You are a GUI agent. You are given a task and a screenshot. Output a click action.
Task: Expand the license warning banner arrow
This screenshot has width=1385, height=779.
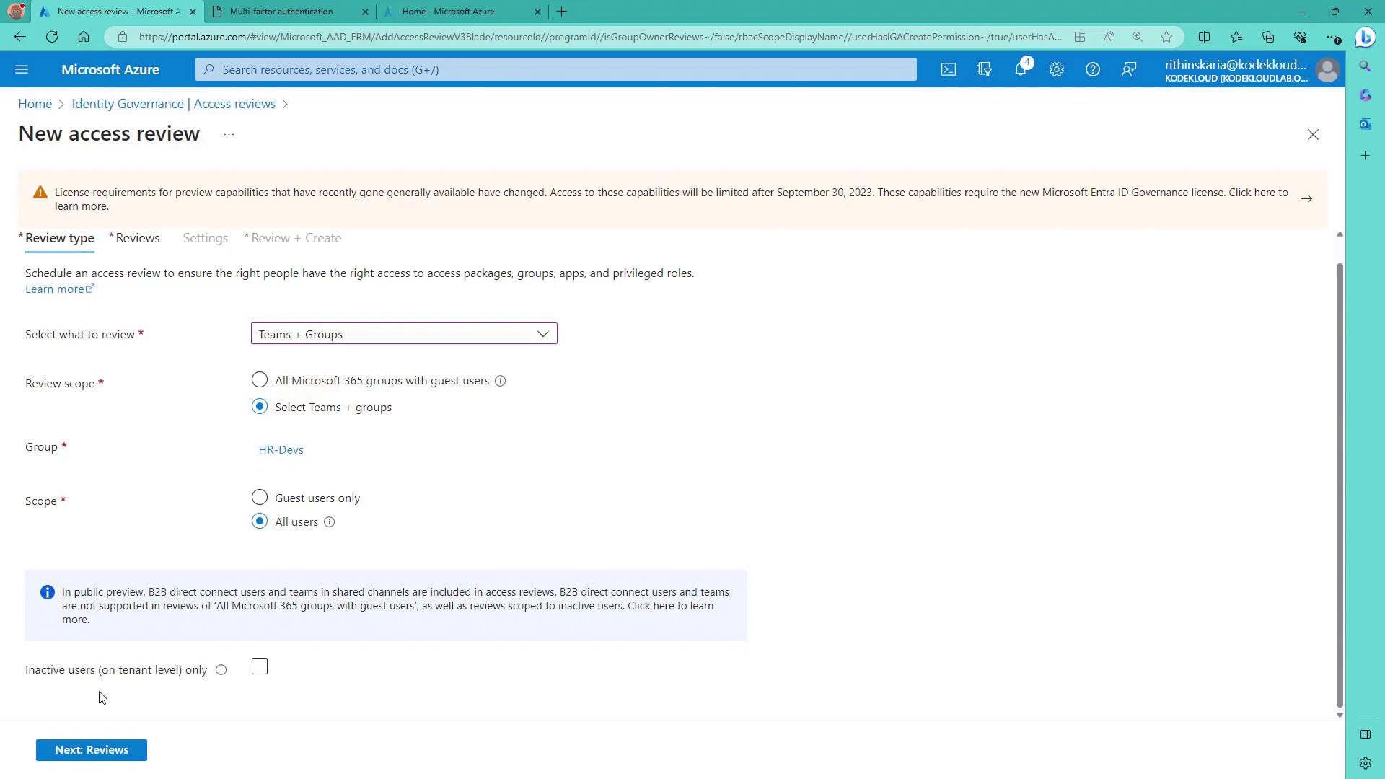1306,199
